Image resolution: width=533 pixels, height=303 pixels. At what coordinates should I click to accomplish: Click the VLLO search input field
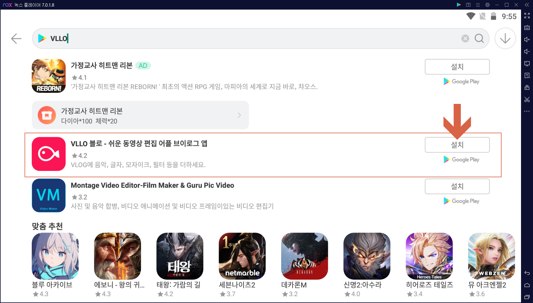[x=261, y=38]
